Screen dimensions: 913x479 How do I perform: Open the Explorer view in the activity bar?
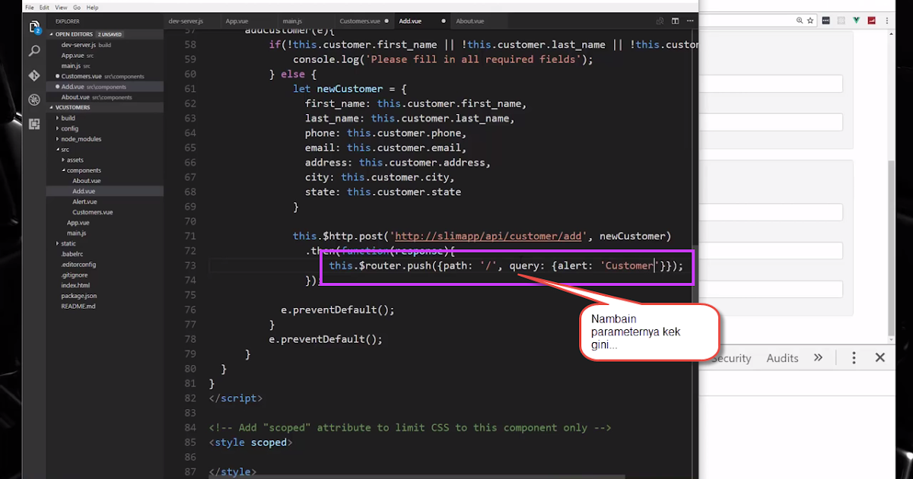pos(34,27)
